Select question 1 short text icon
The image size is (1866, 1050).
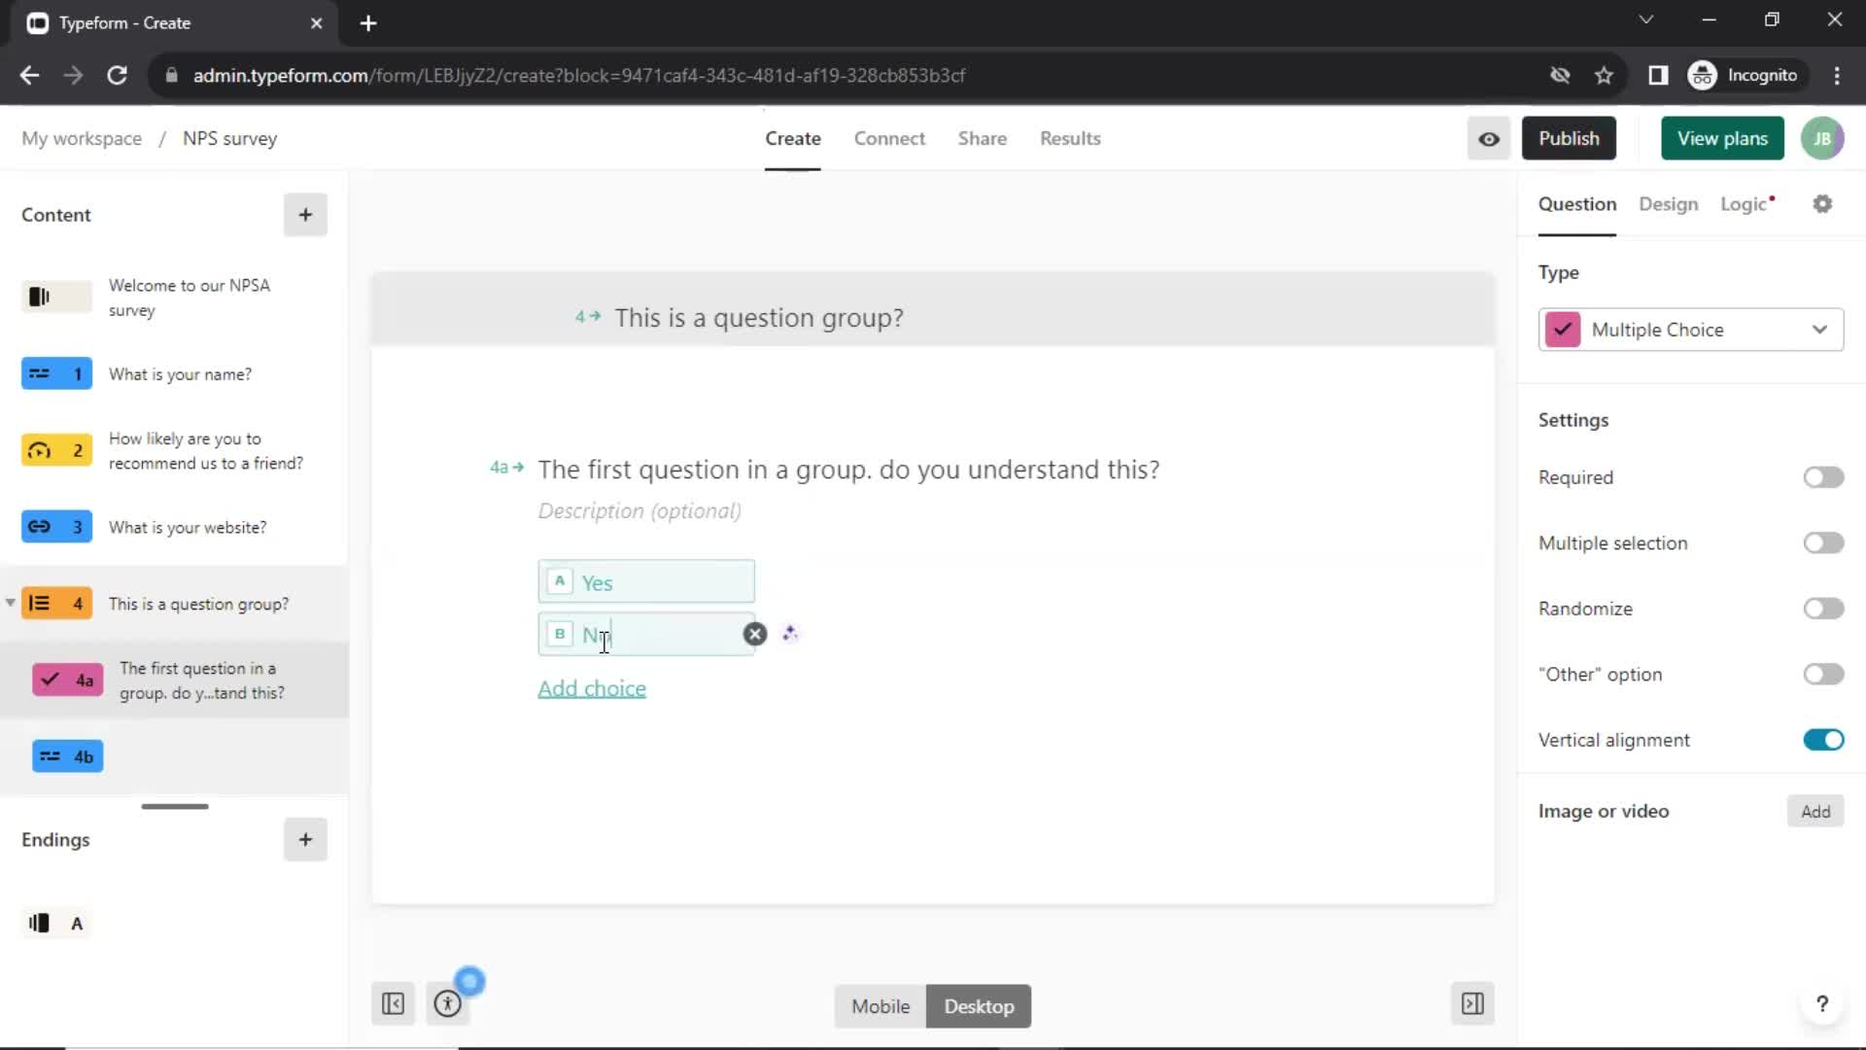[x=56, y=373]
